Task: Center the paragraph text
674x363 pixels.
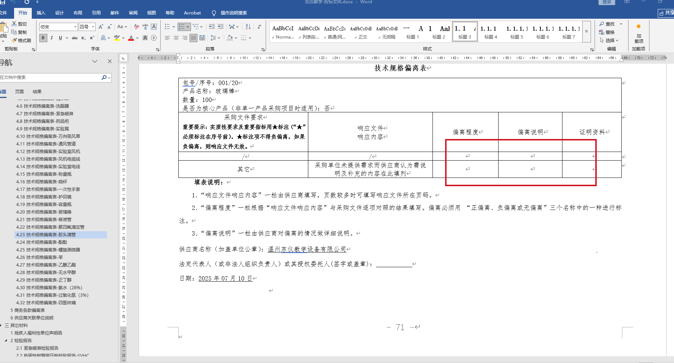Action: tap(176, 38)
